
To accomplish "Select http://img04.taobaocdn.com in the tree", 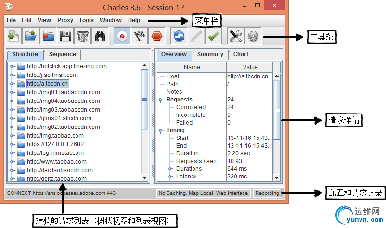I will [63, 101].
